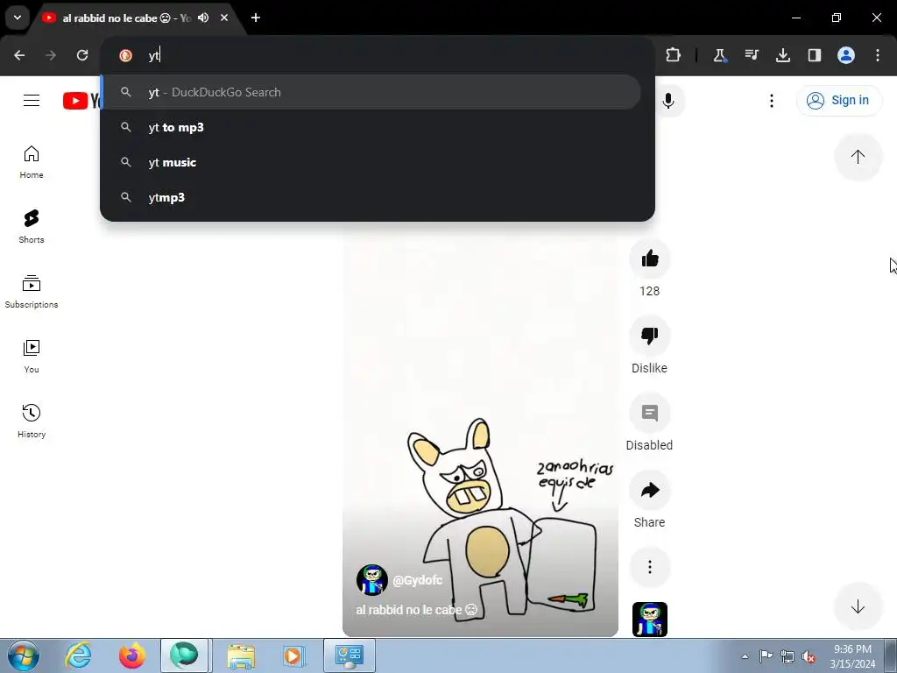Click the @Gydofc channel avatar
The height and width of the screenshot is (673, 897).
point(371,580)
